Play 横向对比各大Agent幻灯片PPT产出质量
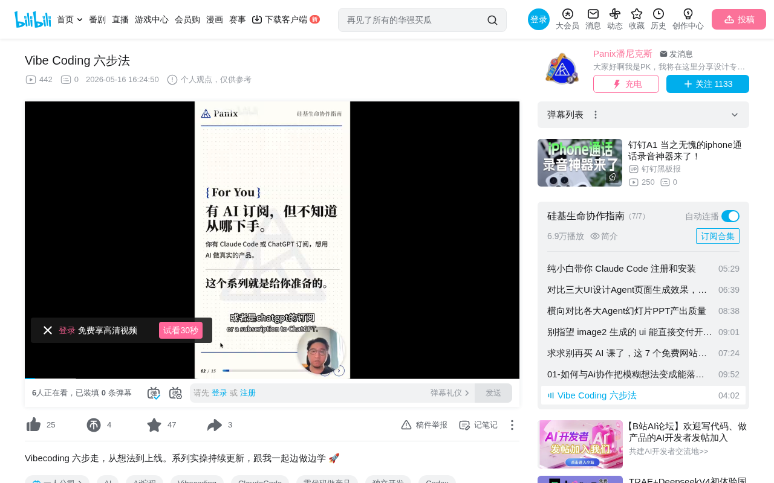The width and height of the screenshot is (774, 483). (643, 311)
